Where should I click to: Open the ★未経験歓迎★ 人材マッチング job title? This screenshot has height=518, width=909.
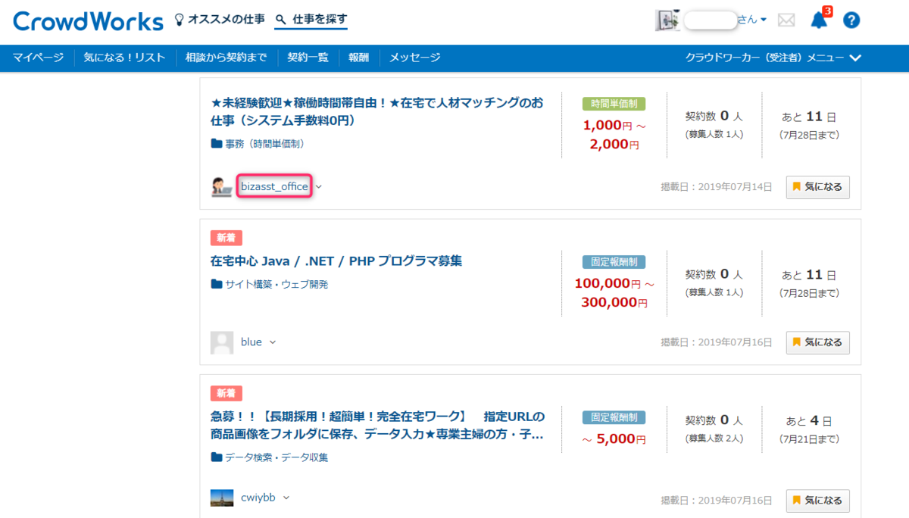[376, 111]
